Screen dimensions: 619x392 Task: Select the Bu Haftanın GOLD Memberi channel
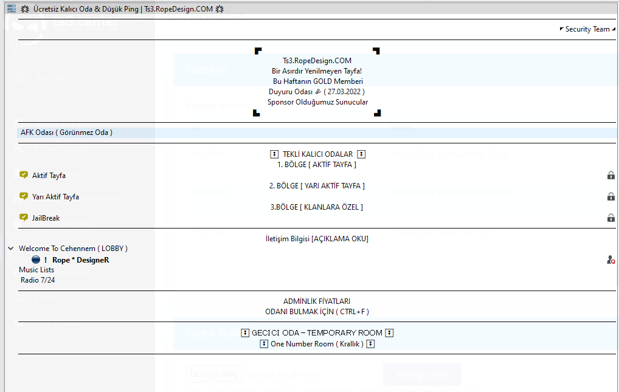coord(318,81)
